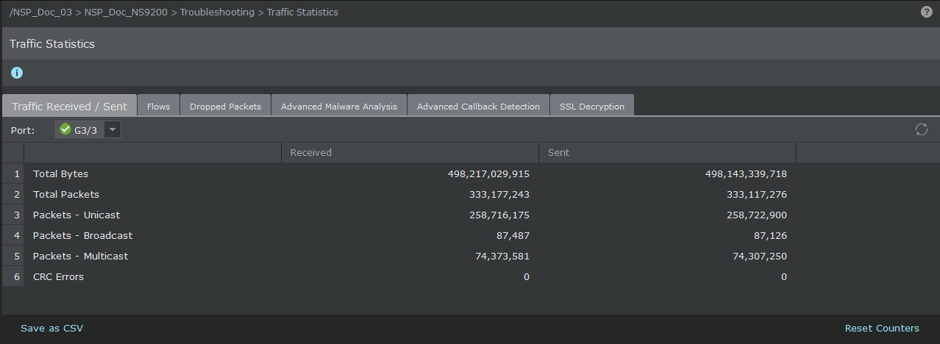The image size is (940, 344).
Task: Click sent value 258,722,900
Action: tap(757, 215)
